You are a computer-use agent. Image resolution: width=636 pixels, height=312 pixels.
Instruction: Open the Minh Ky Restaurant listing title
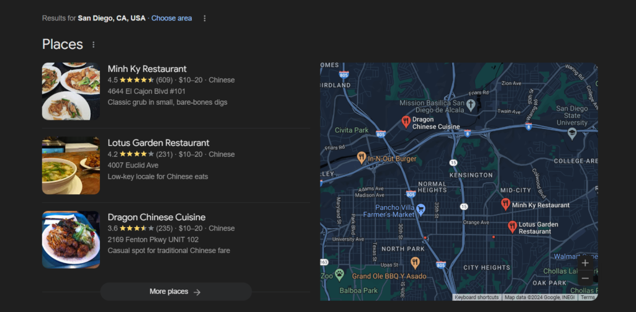pos(147,69)
